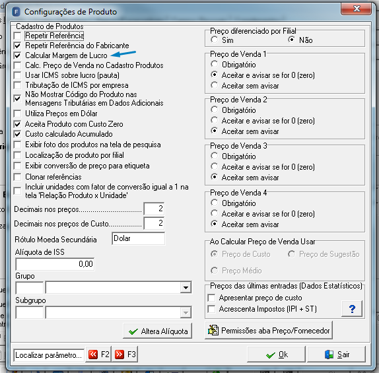Check Incluir unidades com fator de conversão
Screen dimensions: 379x373
point(17,191)
